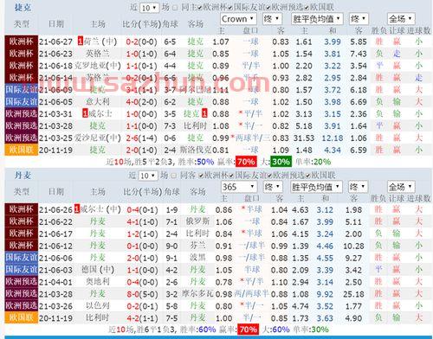
Task: Open the 全场 dropdown in 捷克 section
Action: click(x=401, y=19)
